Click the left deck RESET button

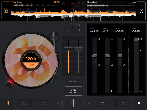[x=34, y=103]
